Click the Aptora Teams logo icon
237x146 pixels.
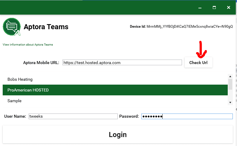[x=12, y=27]
